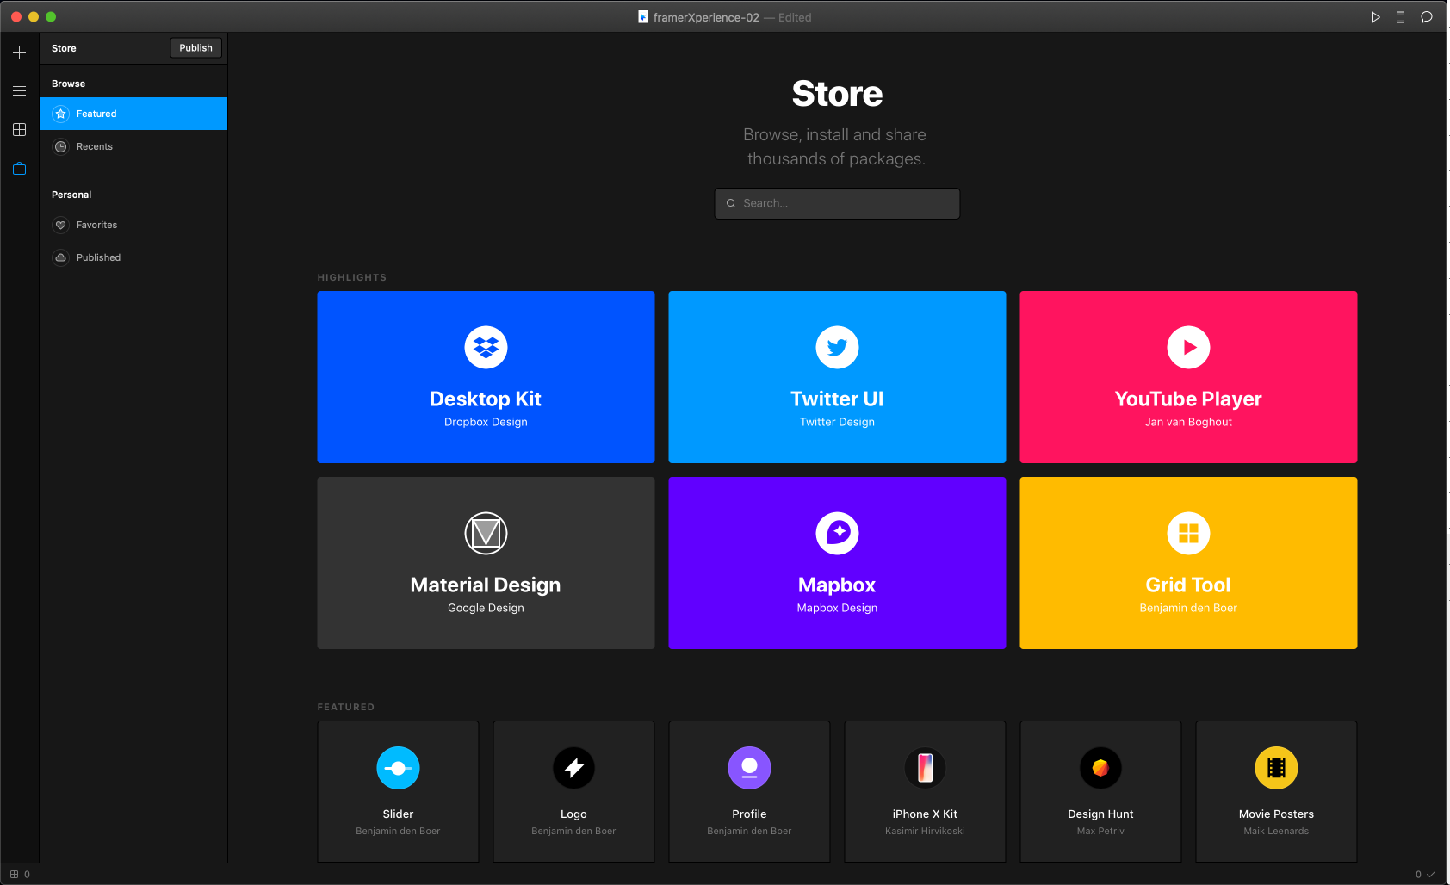Click the Published cloud icon
The image size is (1450, 885).
[x=60, y=257]
